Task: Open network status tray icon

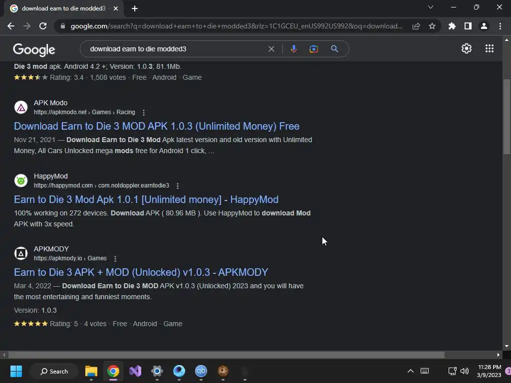Action: tap(452, 371)
